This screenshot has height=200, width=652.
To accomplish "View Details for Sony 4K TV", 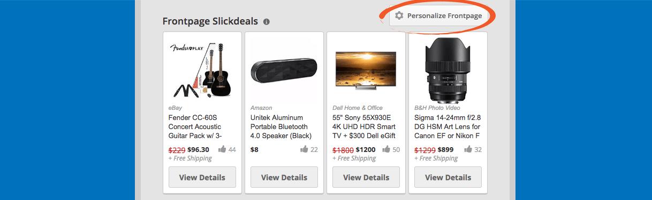I will [366, 177].
